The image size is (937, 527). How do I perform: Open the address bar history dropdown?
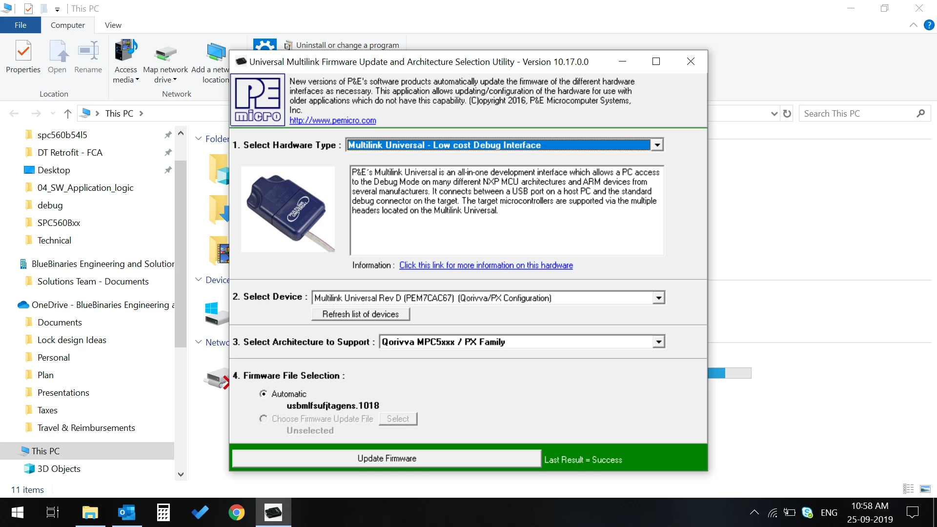(774, 114)
